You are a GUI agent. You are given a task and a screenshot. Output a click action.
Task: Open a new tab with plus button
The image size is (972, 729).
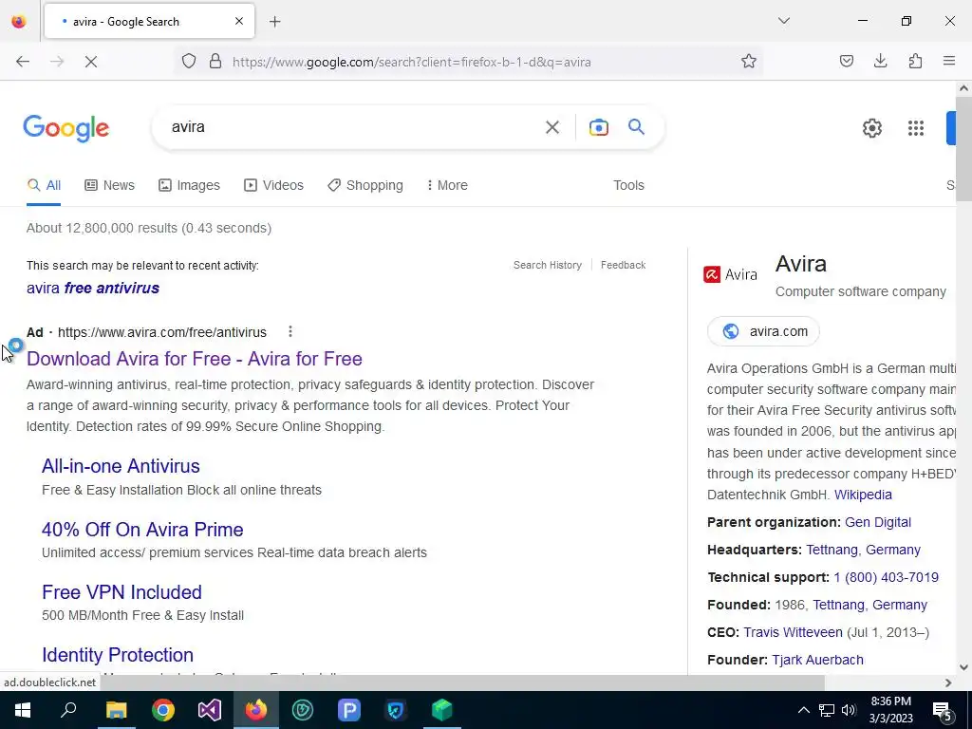click(x=275, y=22)
